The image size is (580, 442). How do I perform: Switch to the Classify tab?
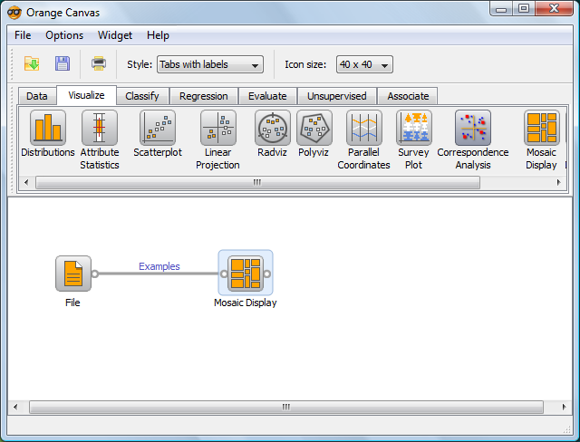pyautogui.click(x=142, y=96)
